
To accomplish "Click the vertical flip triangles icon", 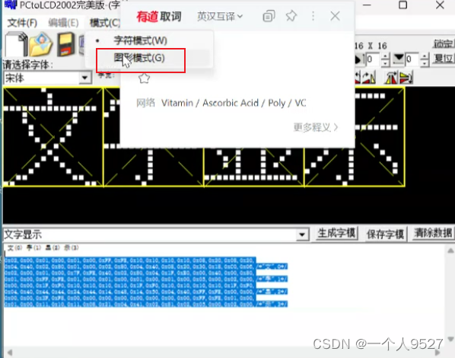I will click(x=406, y=78).
